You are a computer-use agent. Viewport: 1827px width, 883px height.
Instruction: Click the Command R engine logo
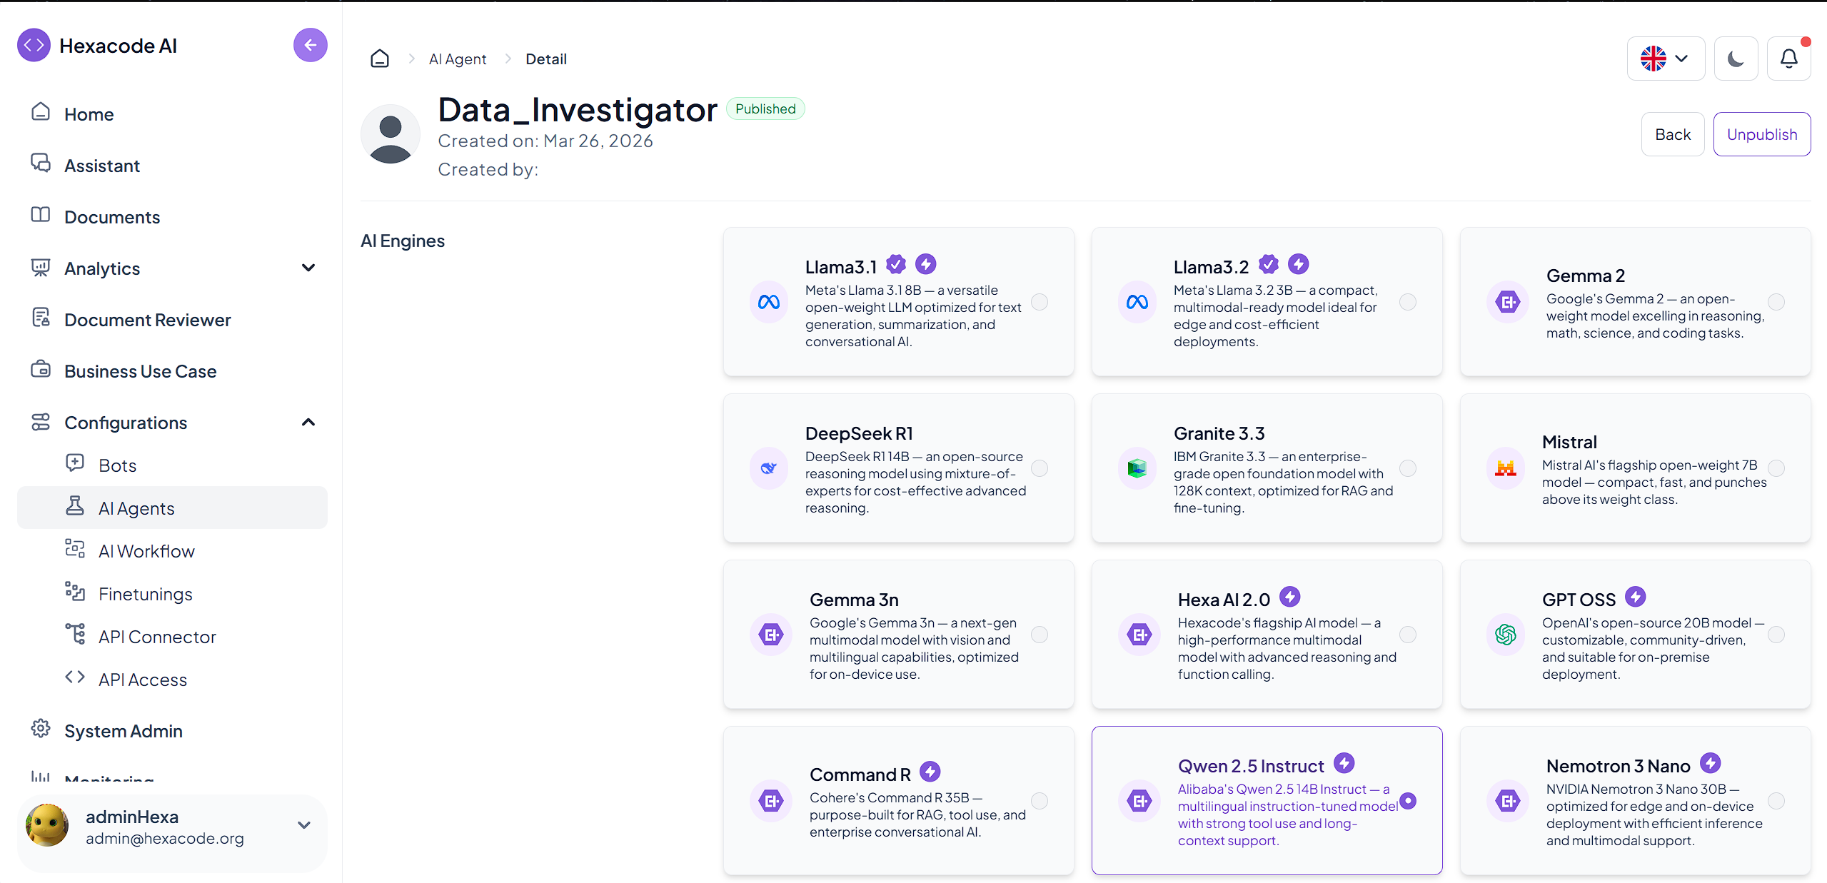pos(771,801)
